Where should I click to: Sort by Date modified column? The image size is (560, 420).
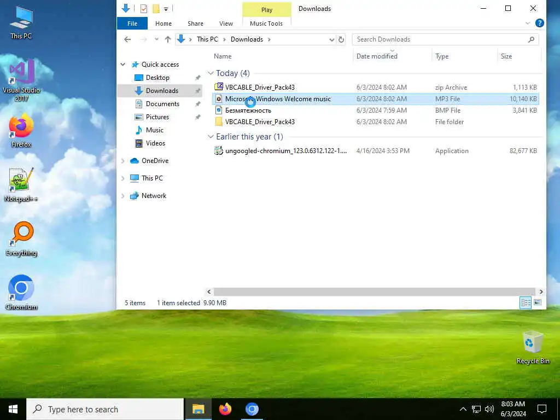[x=377, y=56]
